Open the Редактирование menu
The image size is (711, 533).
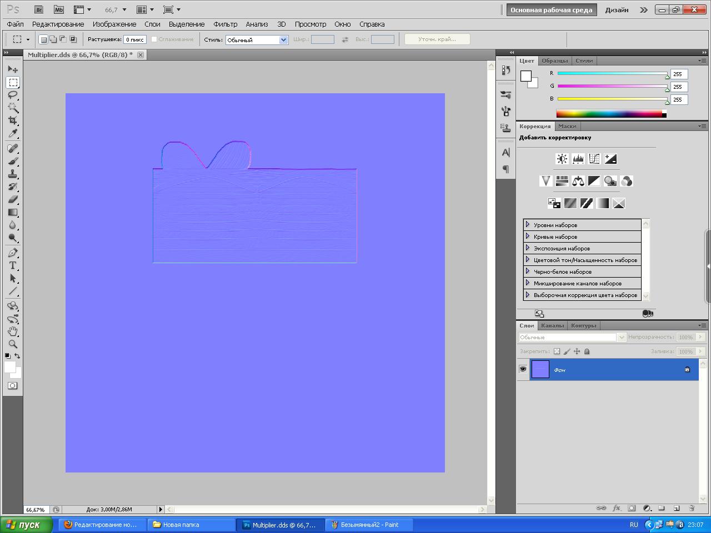58,24
